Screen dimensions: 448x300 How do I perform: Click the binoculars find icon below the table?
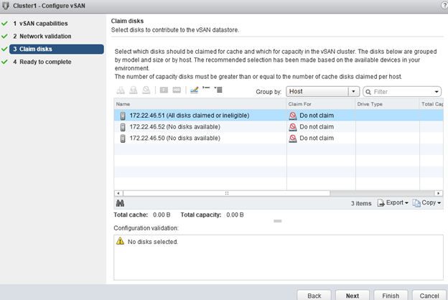119,203
